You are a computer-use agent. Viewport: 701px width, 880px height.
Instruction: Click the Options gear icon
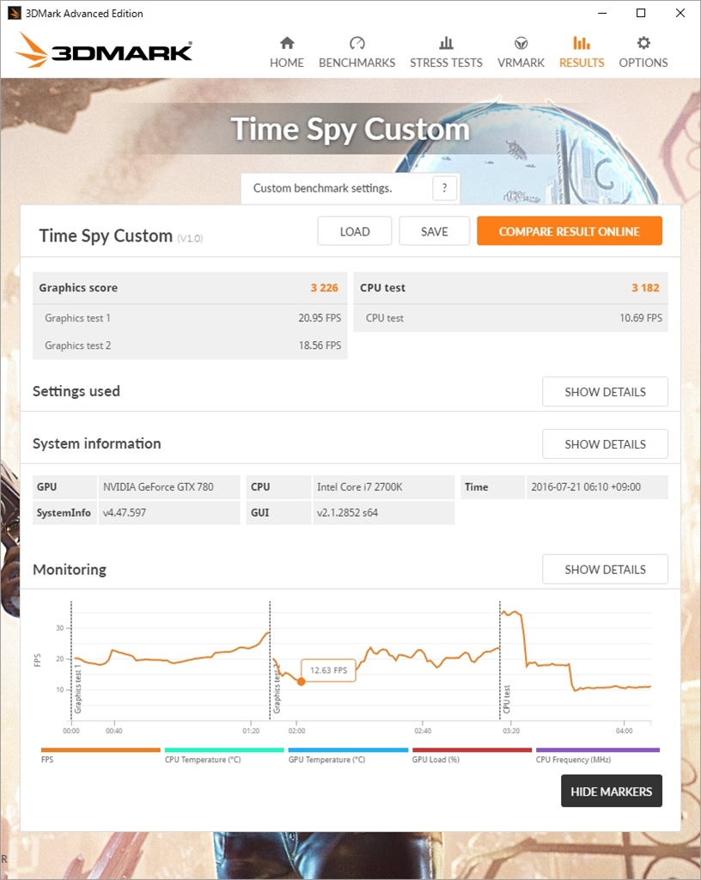click(x=643, y=43)
